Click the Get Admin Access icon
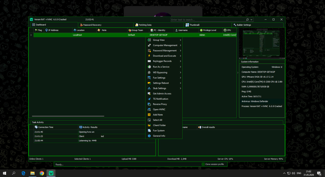 click(x=149, y=94)
